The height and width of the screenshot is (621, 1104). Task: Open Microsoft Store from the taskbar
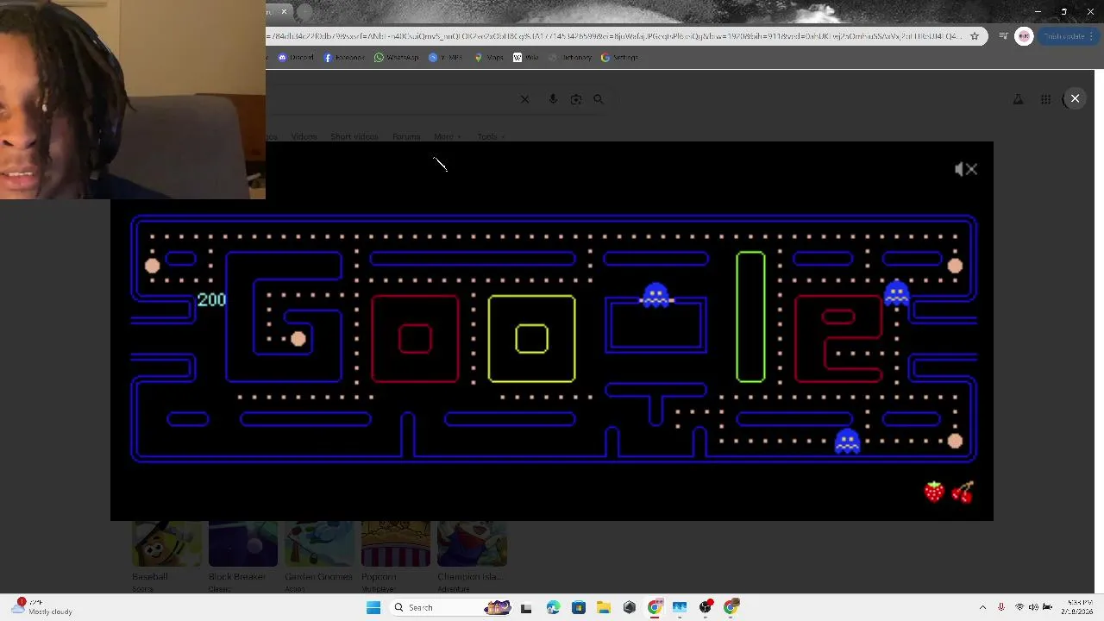578,607
